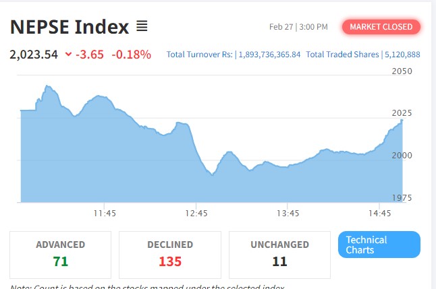This screenshot has height=289, width=436.
Task: Click the -0.18% percentage change value
Action: coord(131,55)
